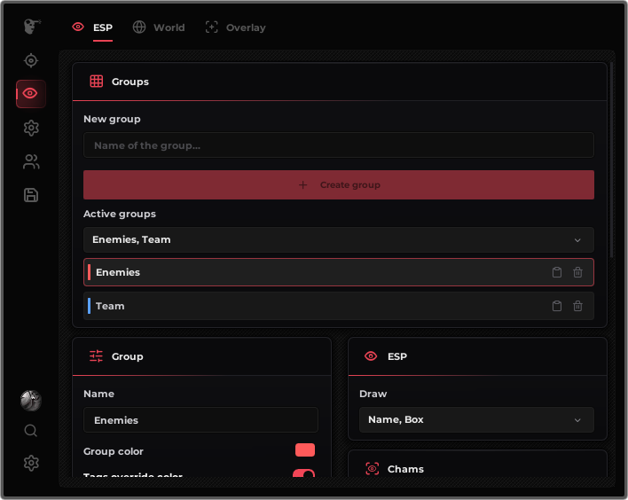Open bottom settings gear in sidebar

pos(31,463)
